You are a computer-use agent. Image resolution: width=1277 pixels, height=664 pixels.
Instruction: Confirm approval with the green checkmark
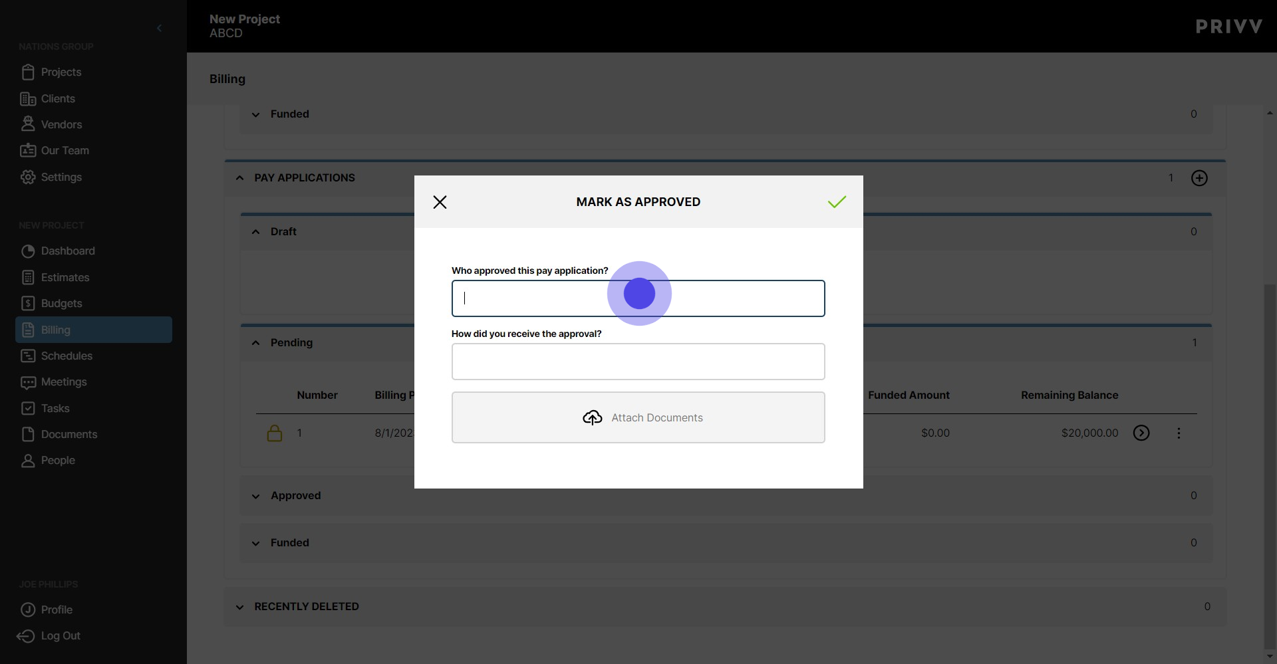coord(837,201)
